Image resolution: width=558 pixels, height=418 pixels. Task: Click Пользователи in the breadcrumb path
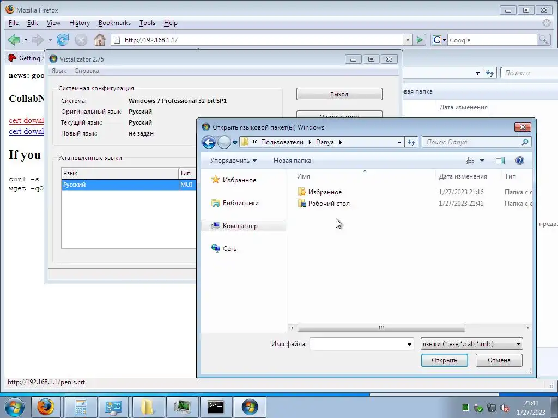click(282, 142)
